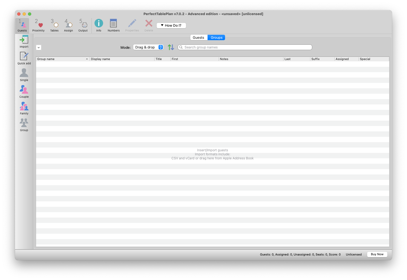
Task: Go to step 2 Proximity
Action: 38,25
